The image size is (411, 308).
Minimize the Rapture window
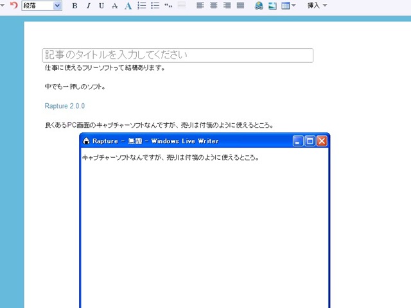tap(298, 141)
